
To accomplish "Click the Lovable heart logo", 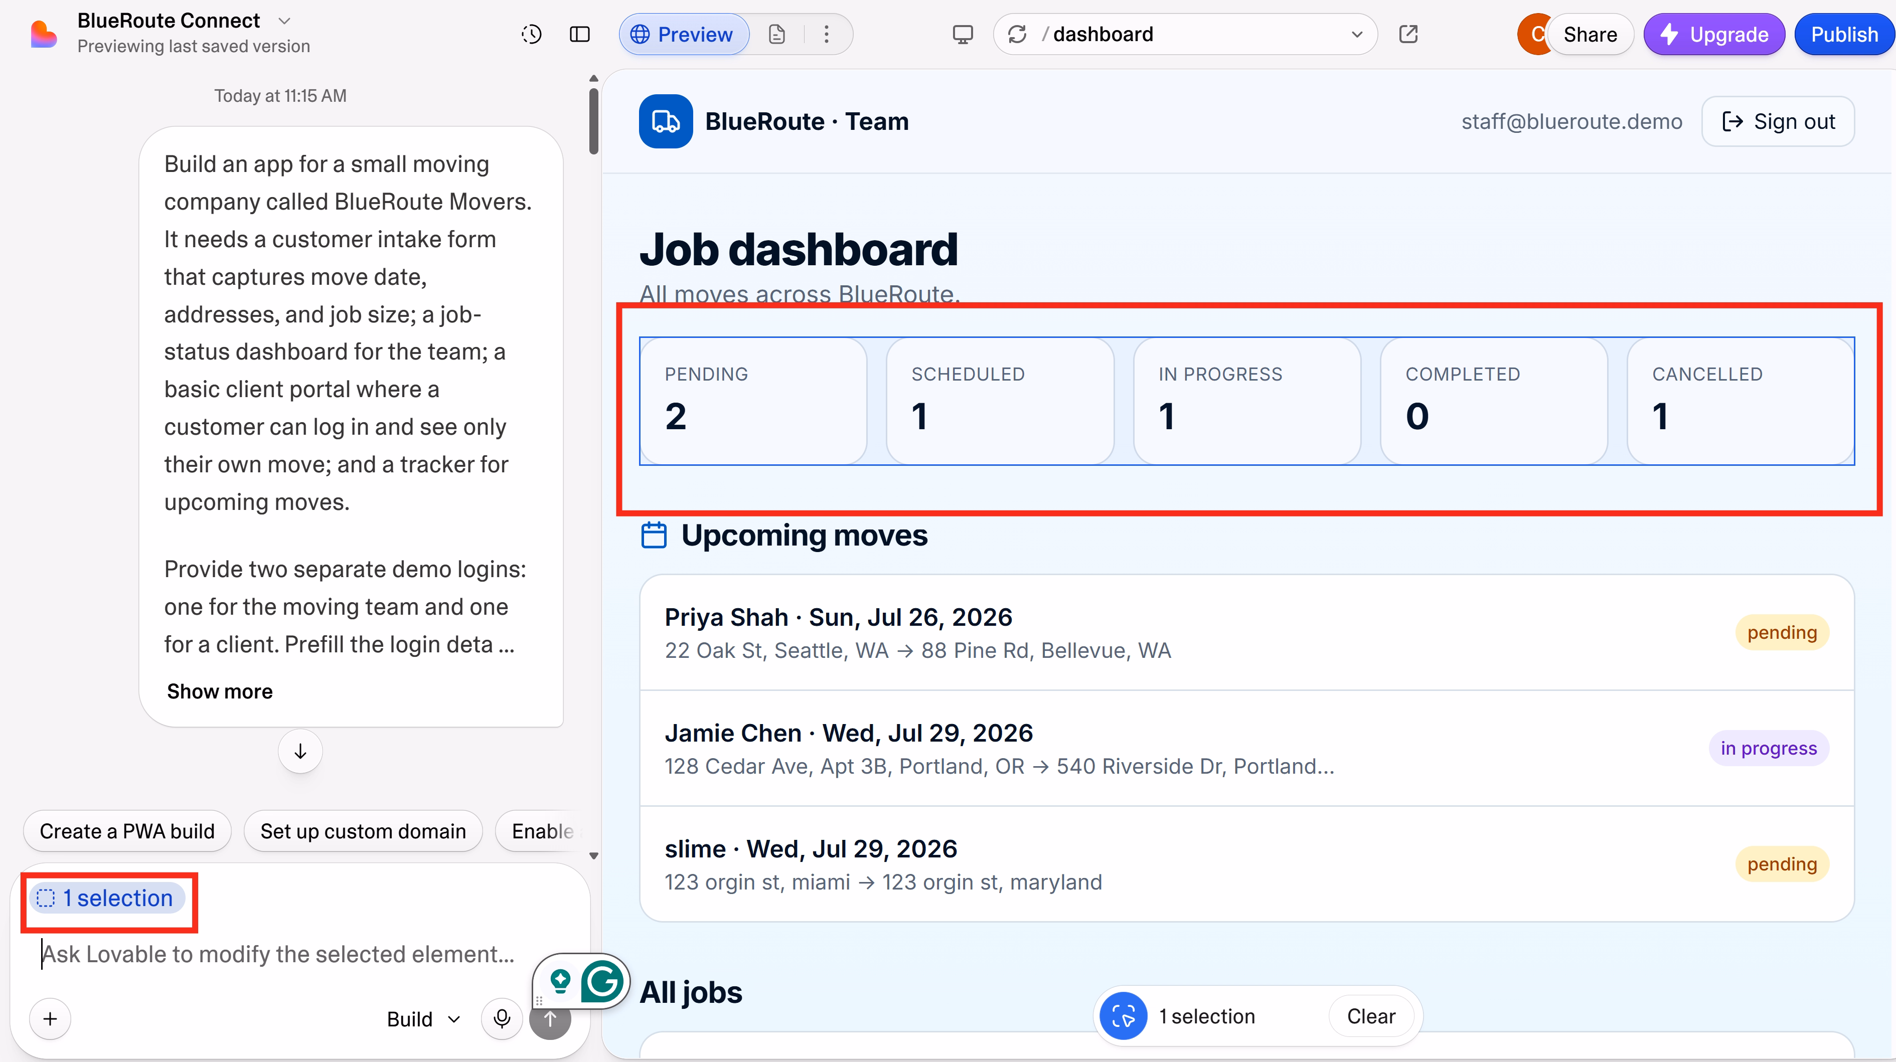I will click(44, 34).
